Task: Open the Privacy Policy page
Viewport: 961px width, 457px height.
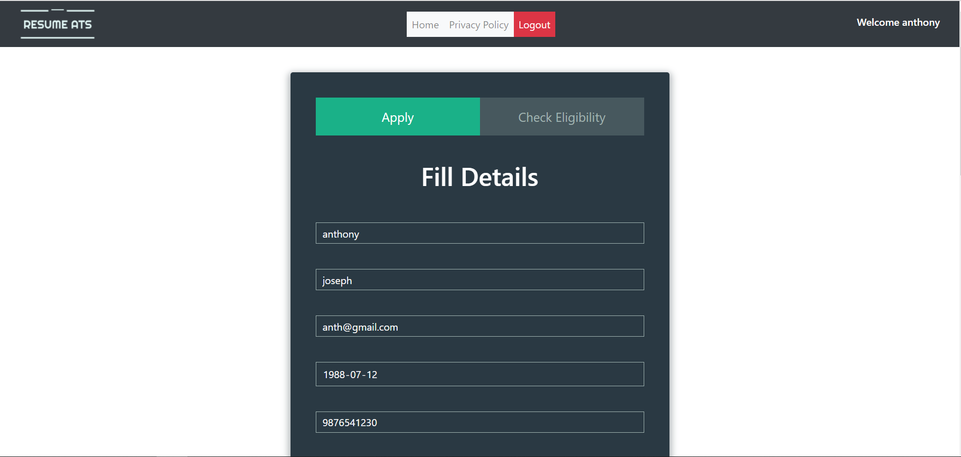Action: tap(478, 24)
